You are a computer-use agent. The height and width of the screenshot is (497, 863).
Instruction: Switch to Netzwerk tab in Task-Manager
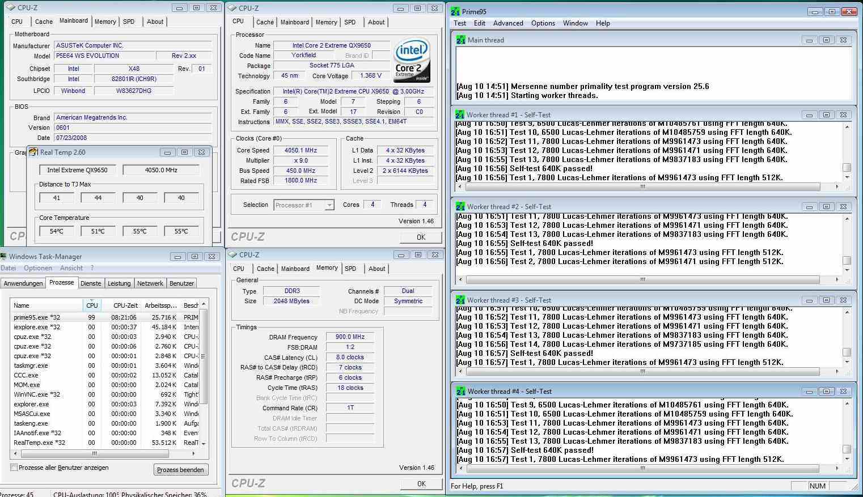coord(150,283)
